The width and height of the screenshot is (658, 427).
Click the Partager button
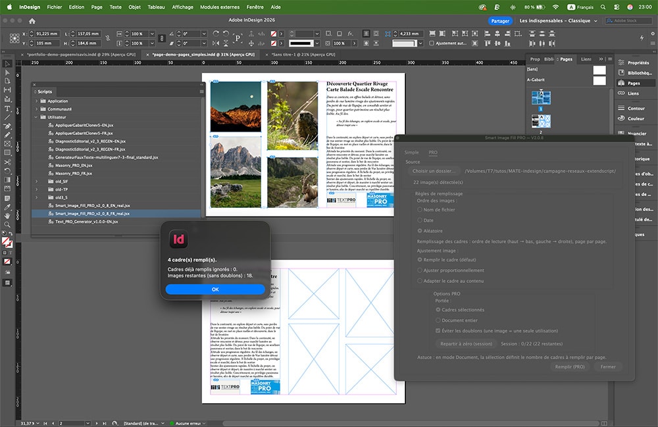pyautogui.click(x=500, y=21)
